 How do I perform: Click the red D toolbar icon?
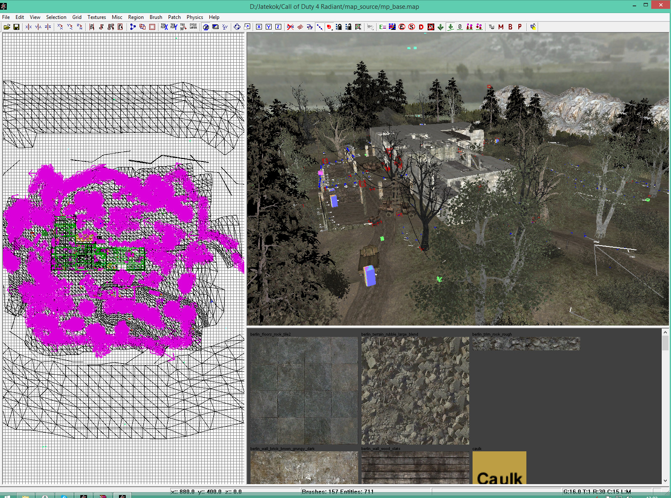421,27
